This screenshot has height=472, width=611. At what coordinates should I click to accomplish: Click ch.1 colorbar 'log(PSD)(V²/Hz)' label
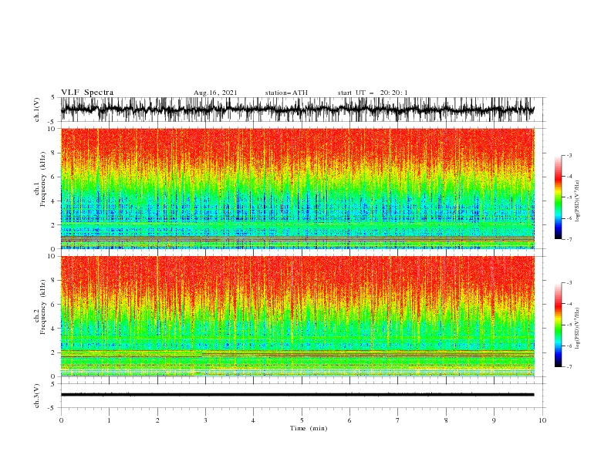coord(578,201)
